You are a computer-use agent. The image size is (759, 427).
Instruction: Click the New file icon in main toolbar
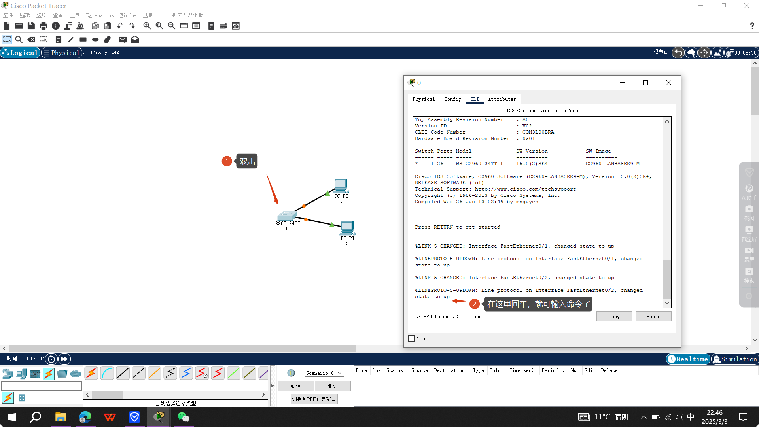7,26
